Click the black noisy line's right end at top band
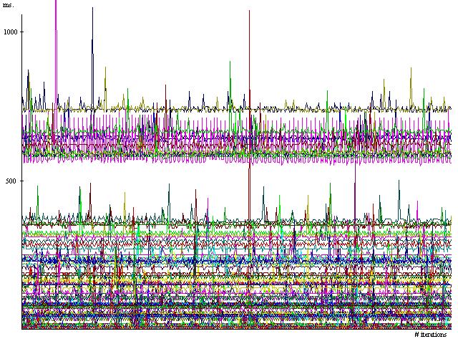This screenshot has height=344, width=458. click(x=450, y=108)
